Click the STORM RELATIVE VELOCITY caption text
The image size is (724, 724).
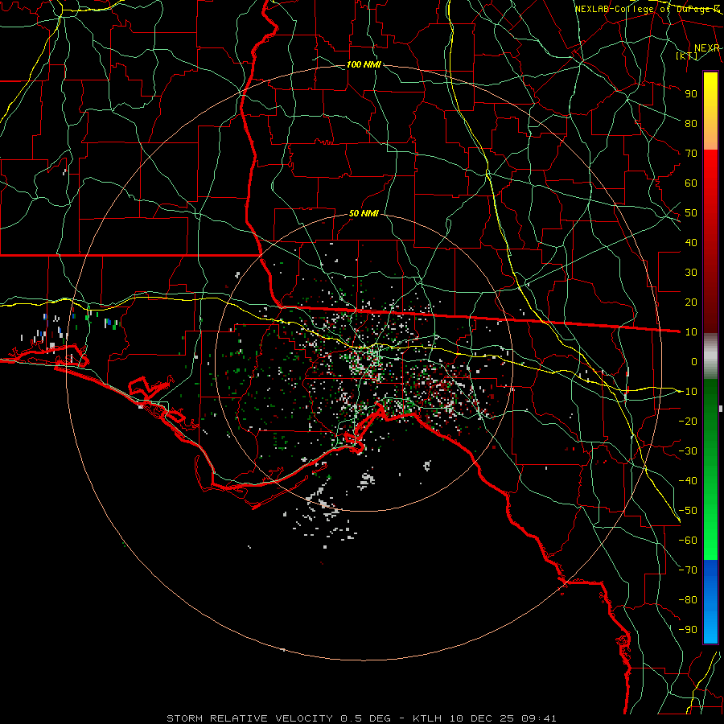pos(250,718)
